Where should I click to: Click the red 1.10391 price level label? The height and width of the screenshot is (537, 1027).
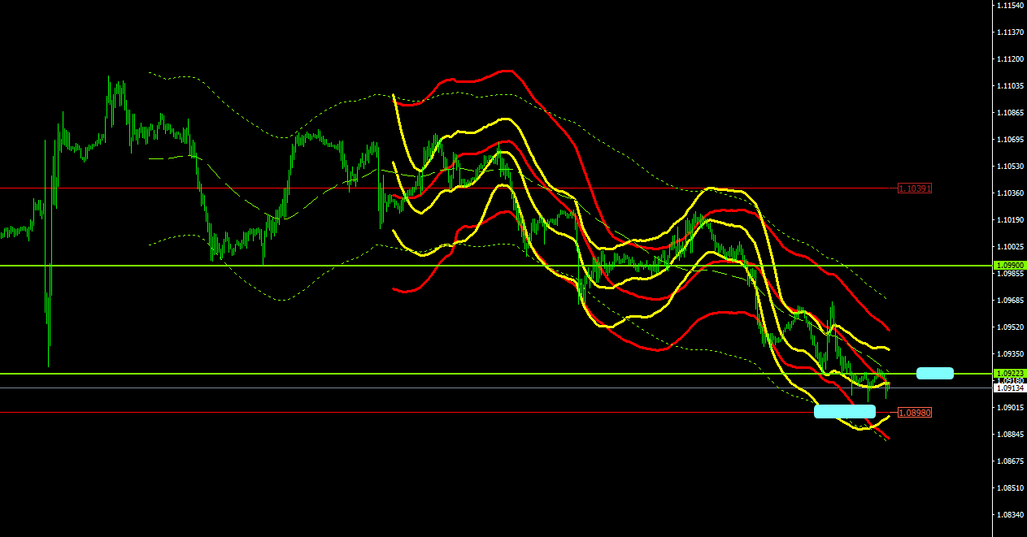[x=914, y=188]
